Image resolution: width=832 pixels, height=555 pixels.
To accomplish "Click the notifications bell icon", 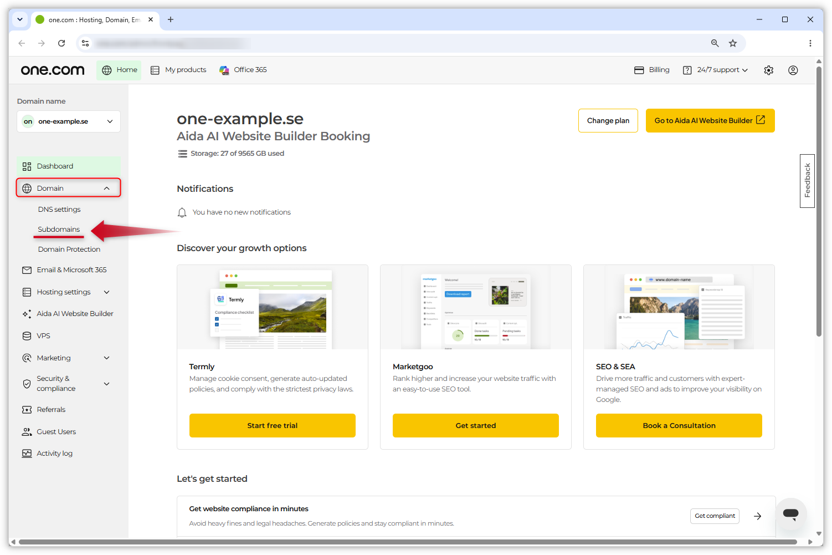I will (182, 212).
